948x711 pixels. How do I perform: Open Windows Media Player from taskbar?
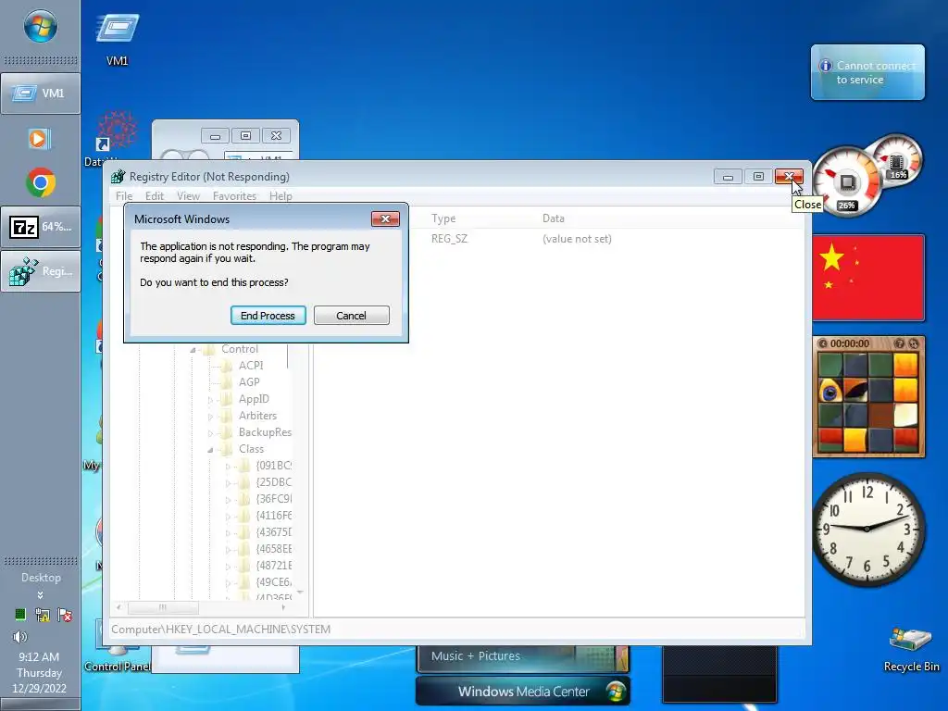click(39, 139)
